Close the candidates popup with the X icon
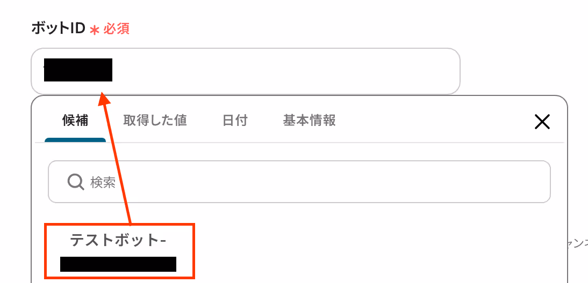 (542, 122)
